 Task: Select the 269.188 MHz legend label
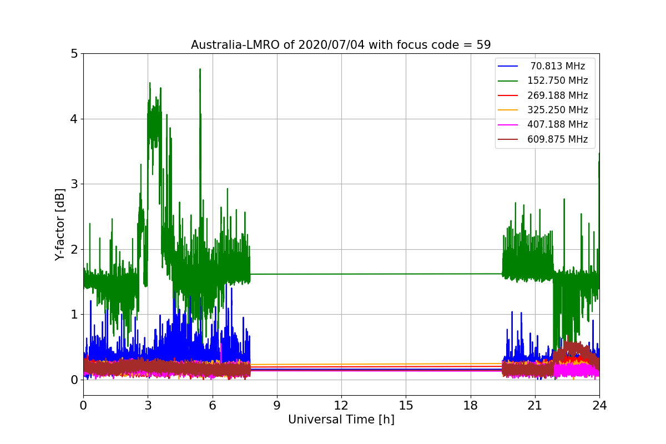558,95
